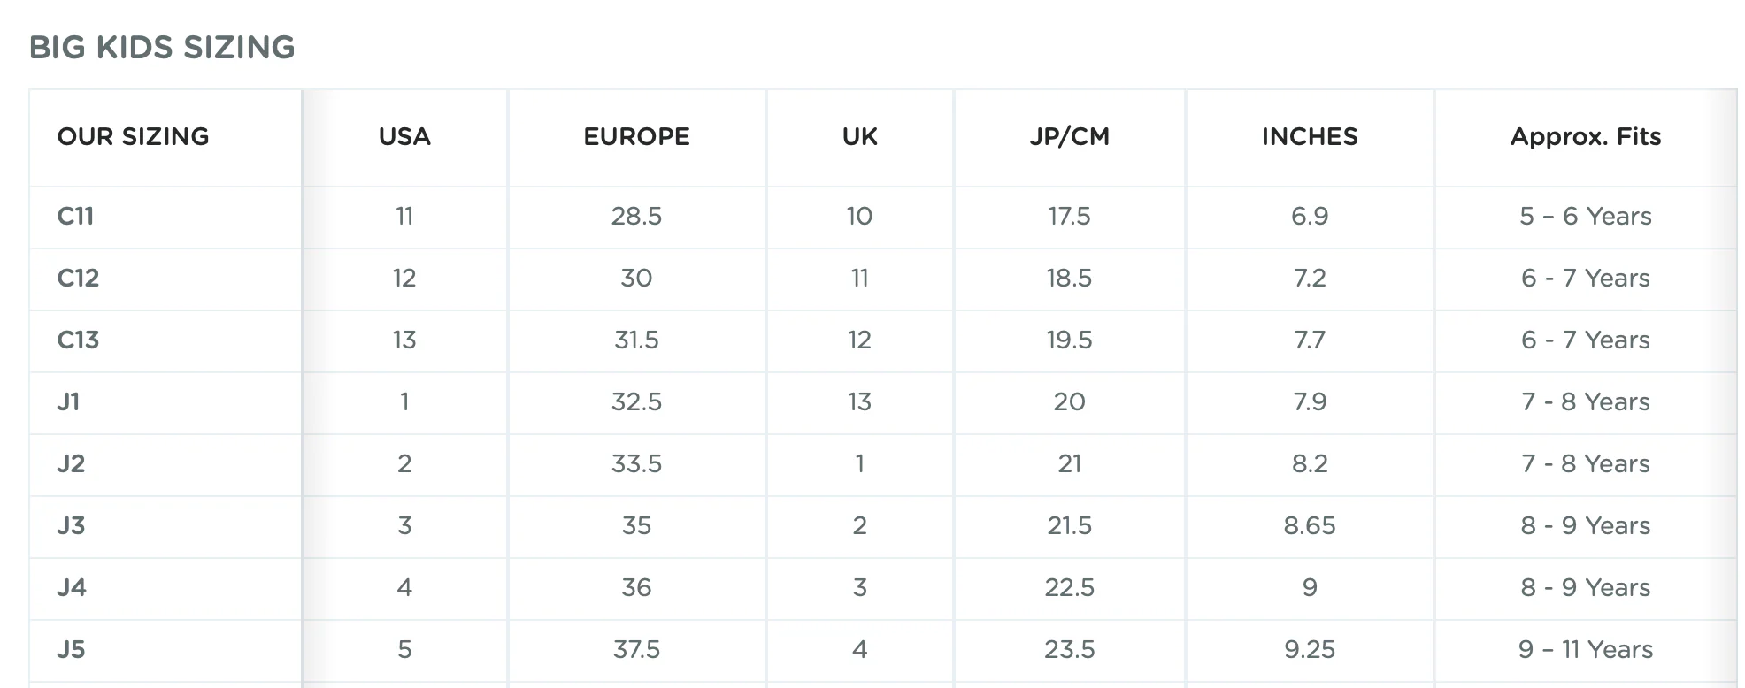Click the C13 size row label

78,340
